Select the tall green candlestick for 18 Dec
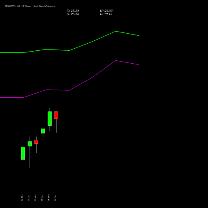Screen dimensions: 208x208 click(50, 119)
